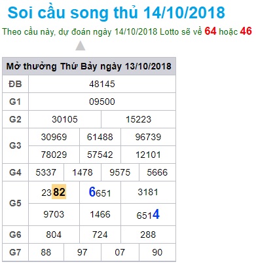Click the G2 number 30105

[65, 119]
